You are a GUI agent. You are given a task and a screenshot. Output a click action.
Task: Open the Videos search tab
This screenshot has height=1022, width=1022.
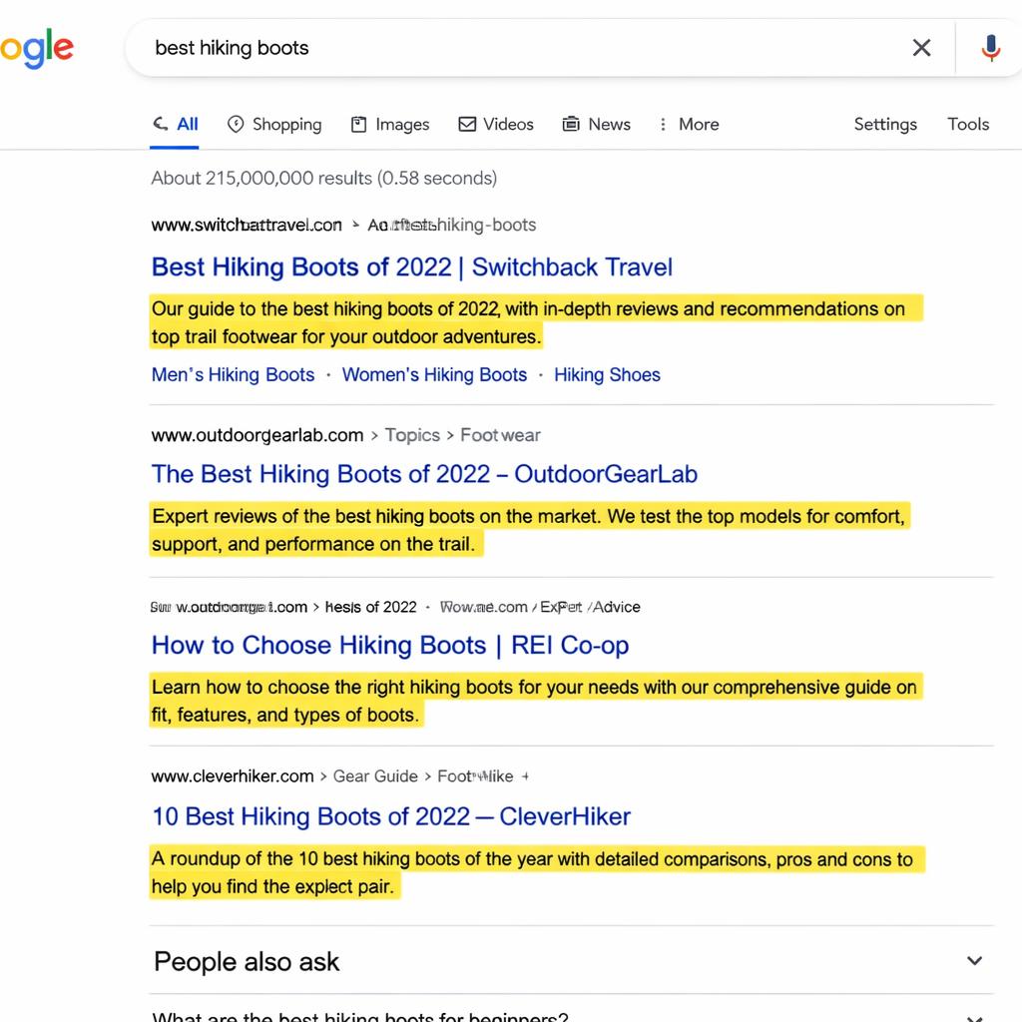pyautogui.click(x=496, y=125)
